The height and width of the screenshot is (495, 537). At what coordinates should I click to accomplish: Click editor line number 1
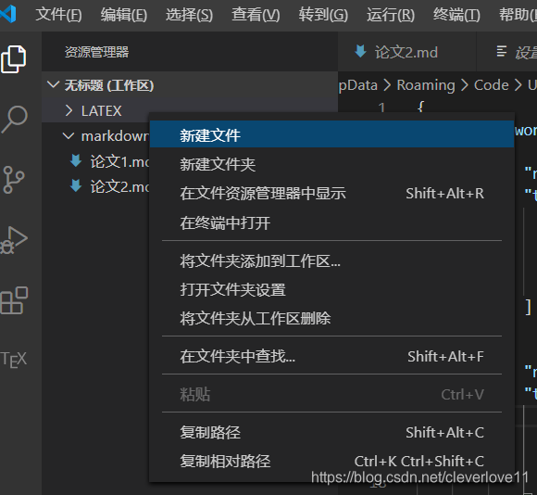point(381,107)
